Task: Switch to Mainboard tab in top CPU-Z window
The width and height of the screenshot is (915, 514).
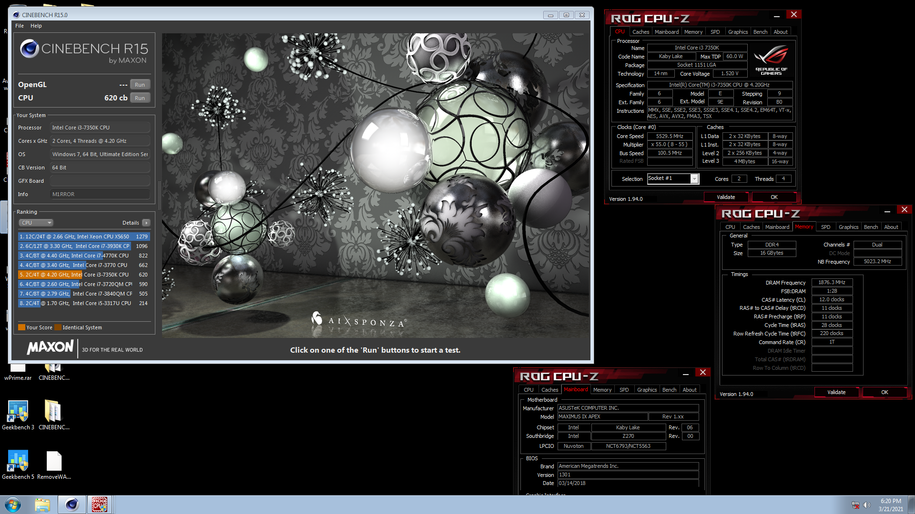Action: (666, 32)
